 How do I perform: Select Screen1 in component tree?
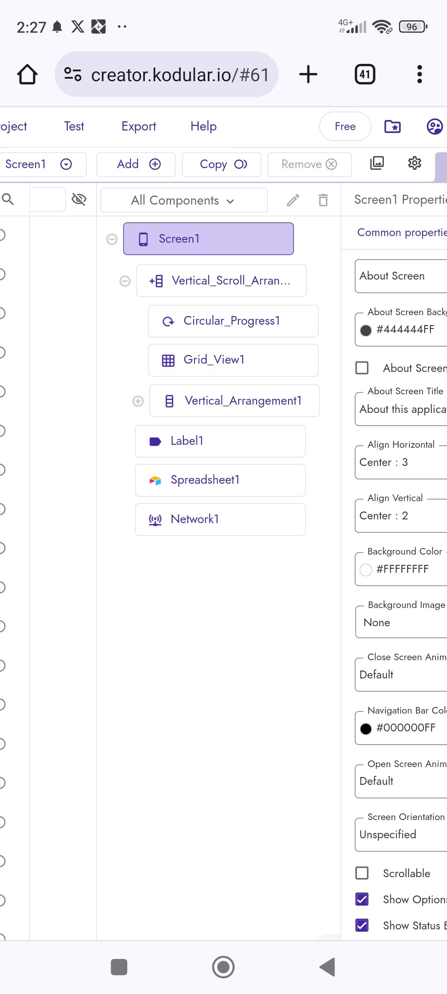(209, 239)
